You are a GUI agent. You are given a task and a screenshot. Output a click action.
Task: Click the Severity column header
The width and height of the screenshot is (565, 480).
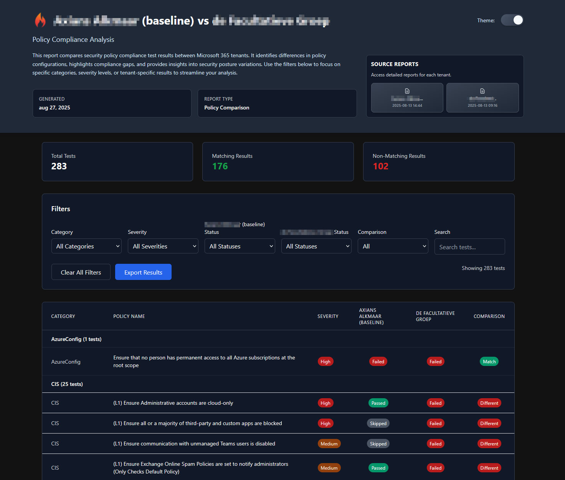tap(328, 316)
